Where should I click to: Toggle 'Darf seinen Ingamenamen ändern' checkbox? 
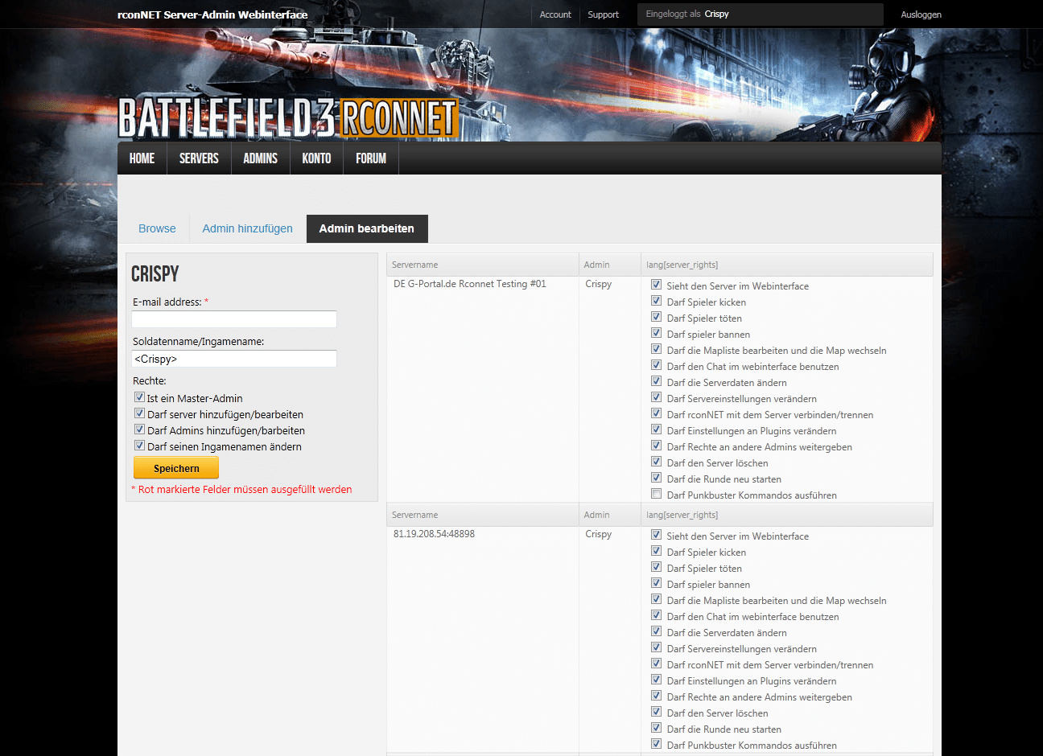click(x=139, y=446)
